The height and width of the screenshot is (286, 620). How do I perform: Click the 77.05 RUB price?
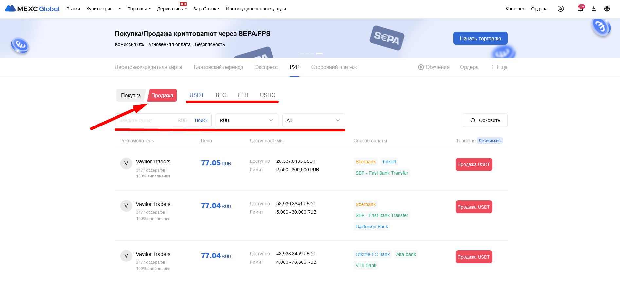[216, 163]
